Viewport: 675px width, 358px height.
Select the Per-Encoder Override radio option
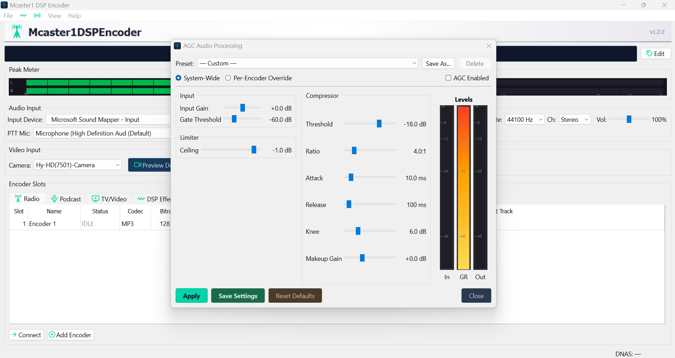(x=228, y=78)
